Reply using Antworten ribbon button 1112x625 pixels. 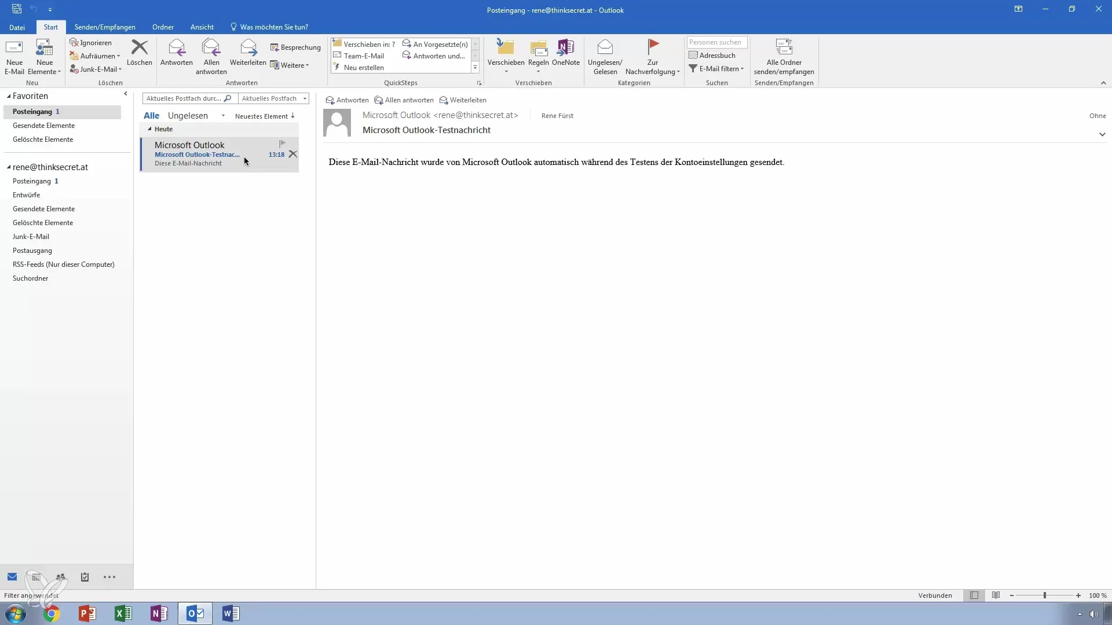tap(177, 53)
